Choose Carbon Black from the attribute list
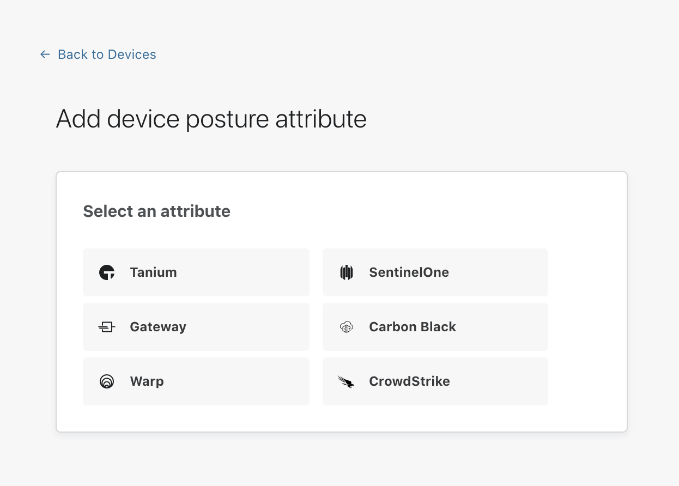679x486 pixels. point(435,327)
